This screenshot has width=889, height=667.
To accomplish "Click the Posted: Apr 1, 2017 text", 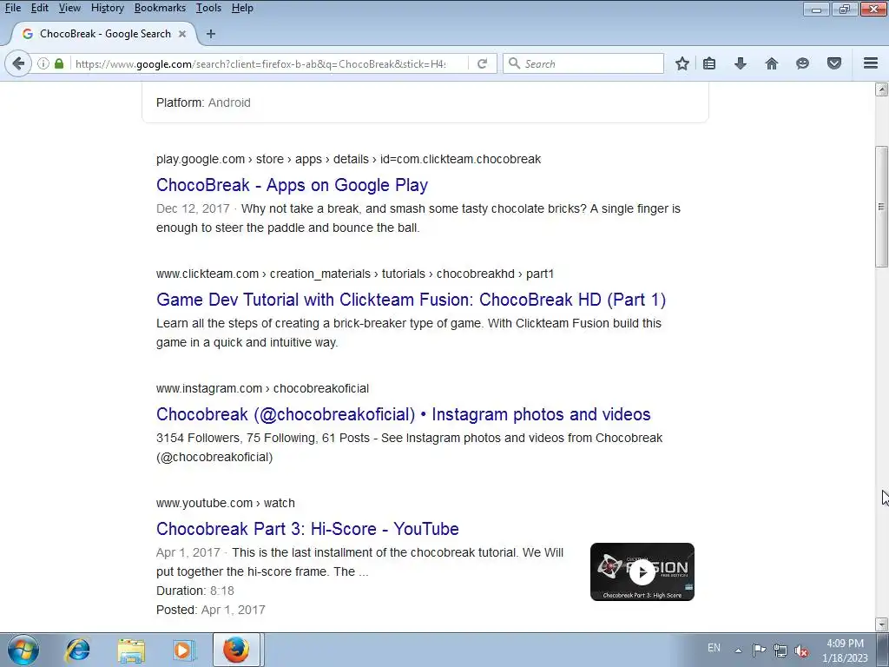I will (x=211, y=610).
